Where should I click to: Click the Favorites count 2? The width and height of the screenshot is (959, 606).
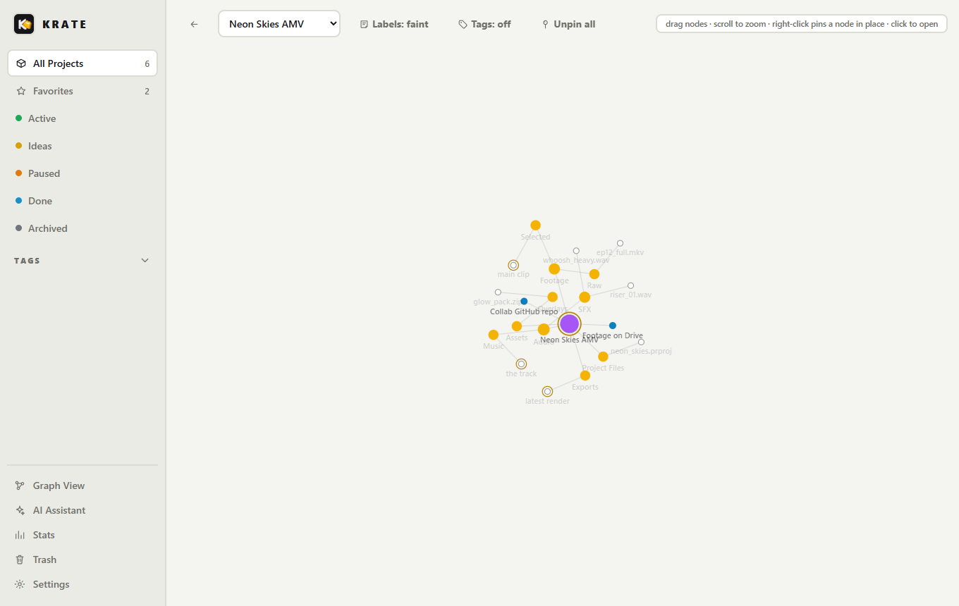(x=147, y=91)
